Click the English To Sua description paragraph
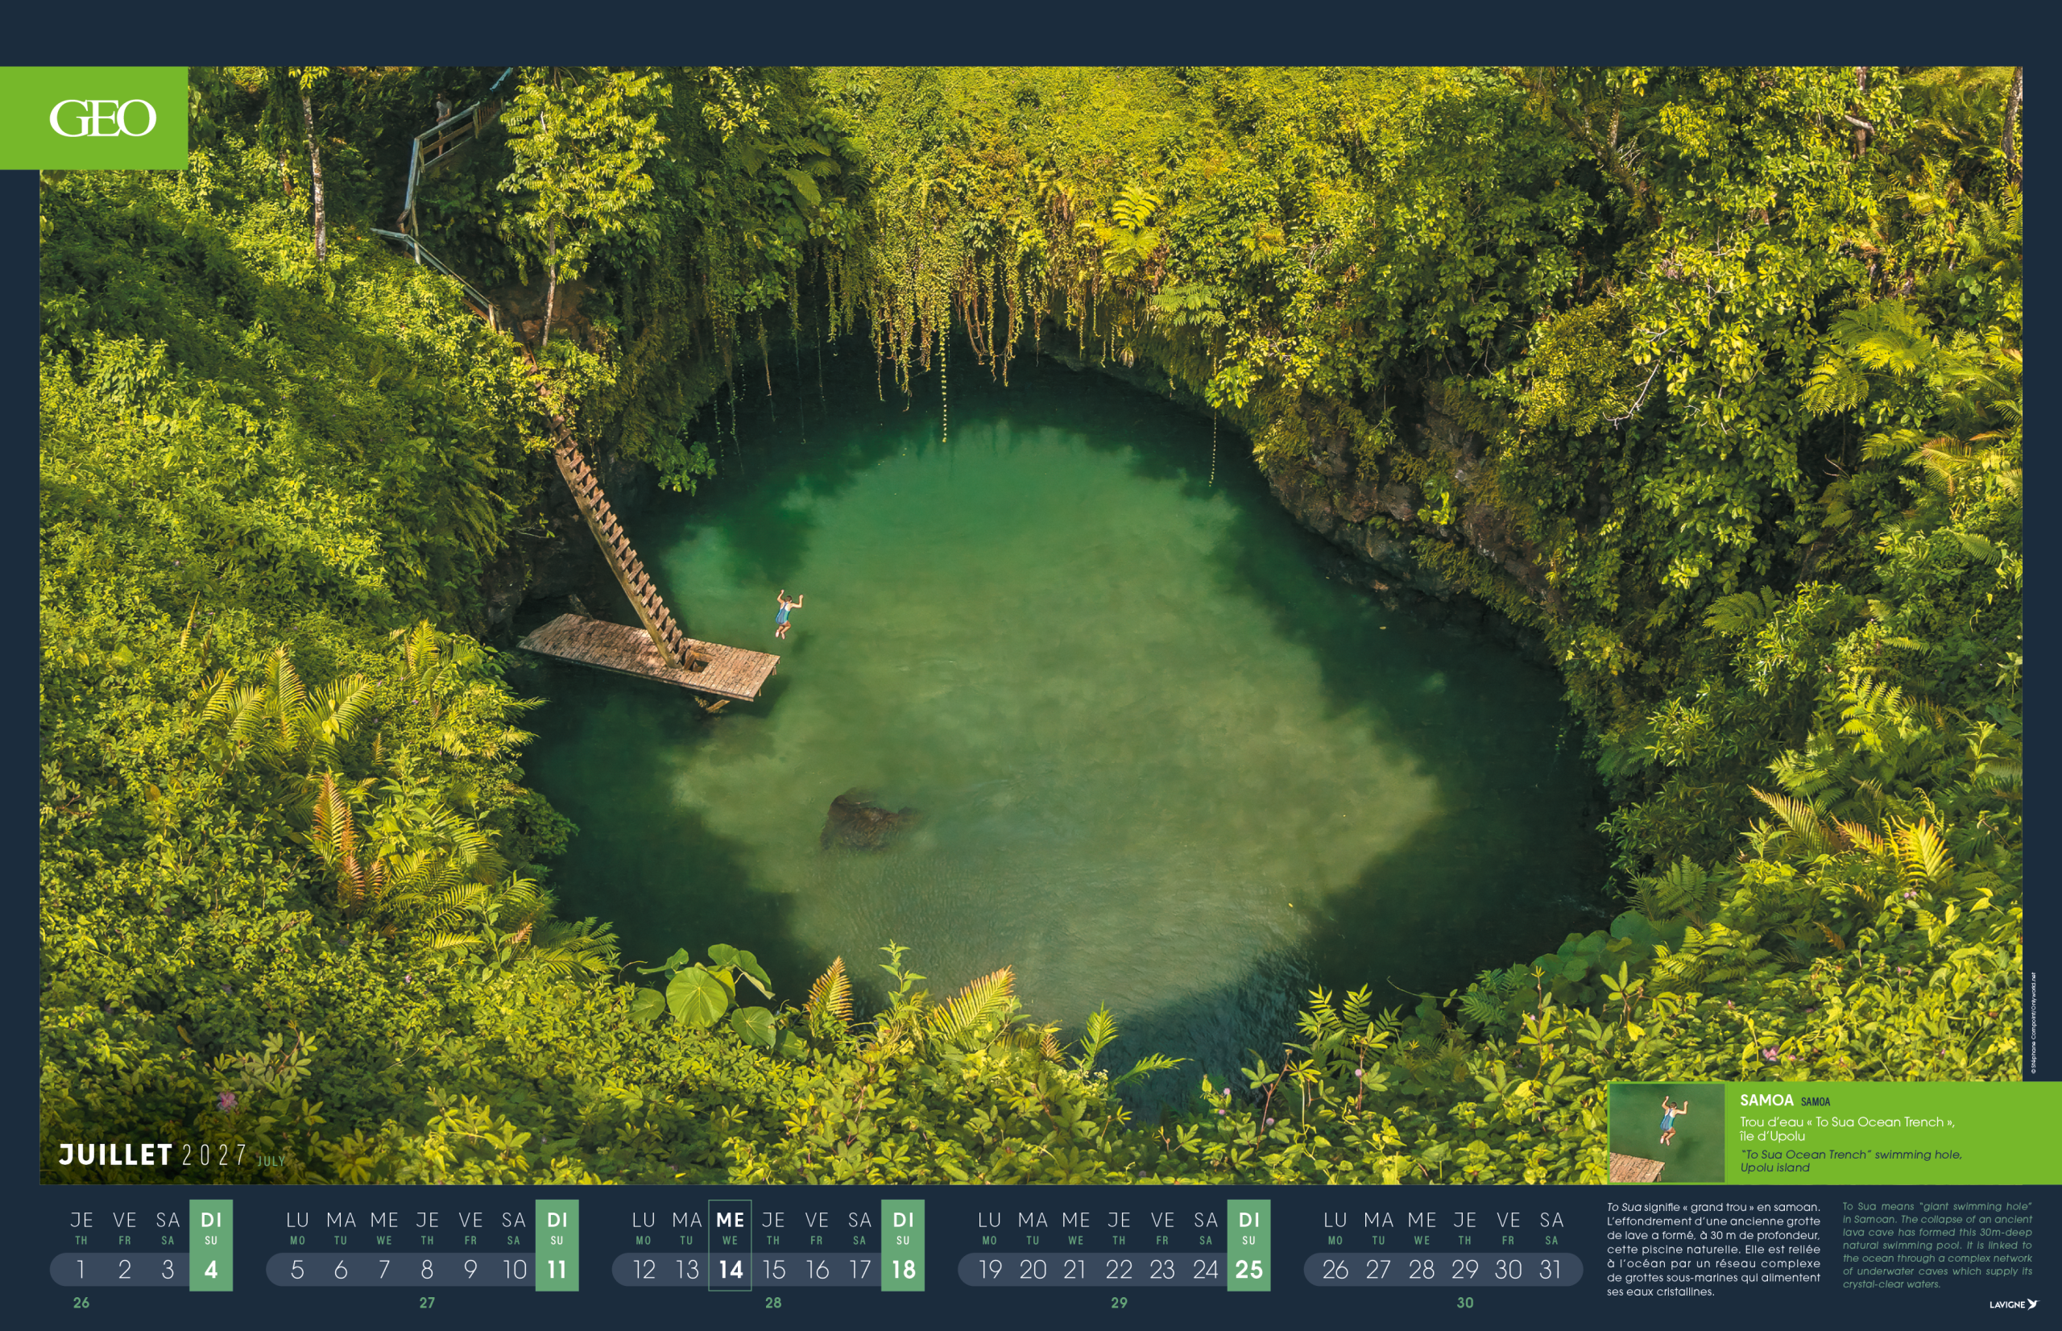2062x1331 pixels. point(1936,1245)
